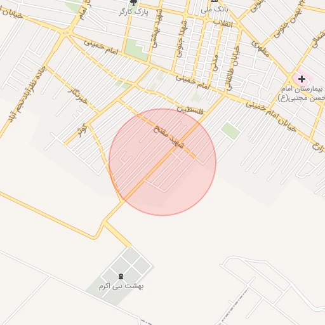Image resolution: width=325 pixels, height=325 pixels.
Task: Click the خیابان طالقانی street label
Action: click(233, 68)
